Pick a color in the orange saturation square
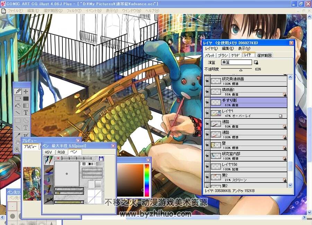The height and width of the screenshot is (225, 312). (130, 180)
